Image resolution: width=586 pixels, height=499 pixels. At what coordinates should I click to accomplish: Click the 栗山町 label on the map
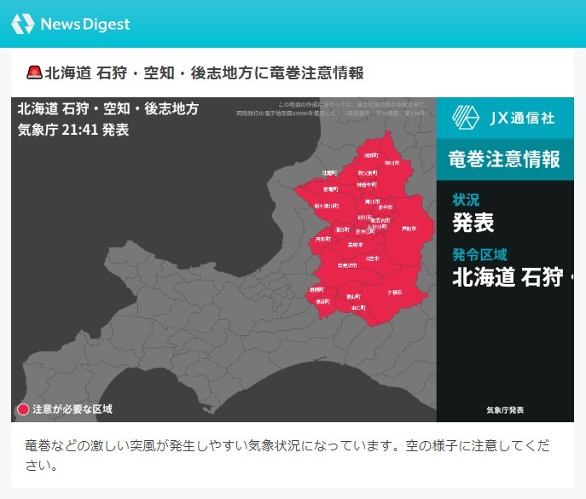click(x=353, y=296)
